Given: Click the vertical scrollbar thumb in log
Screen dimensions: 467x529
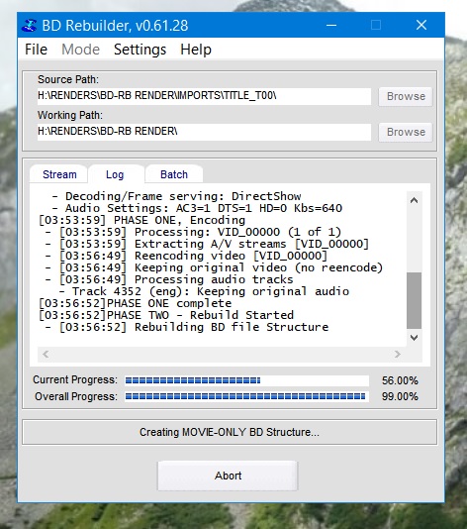Looking at the screenshot, I should 415,300.
